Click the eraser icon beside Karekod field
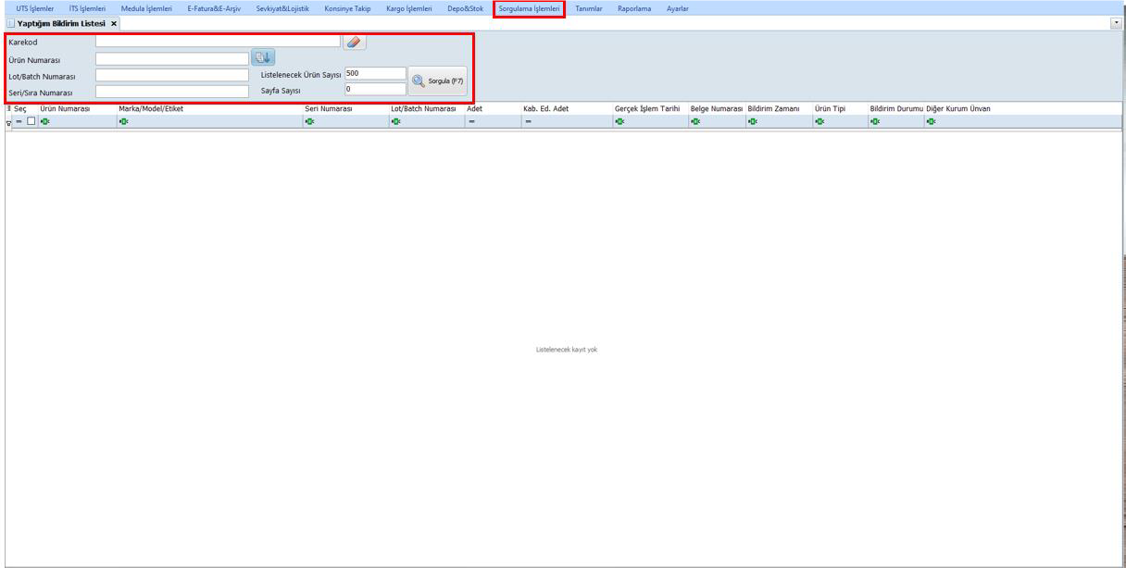The image size is (1126, 568). click(355, 43)
